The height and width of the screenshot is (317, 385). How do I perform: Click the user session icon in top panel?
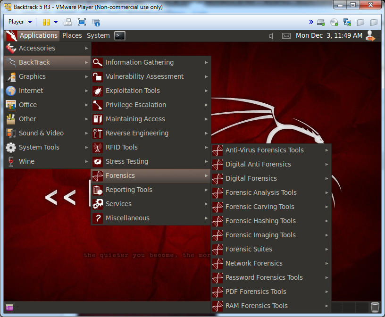pos(371,35)
